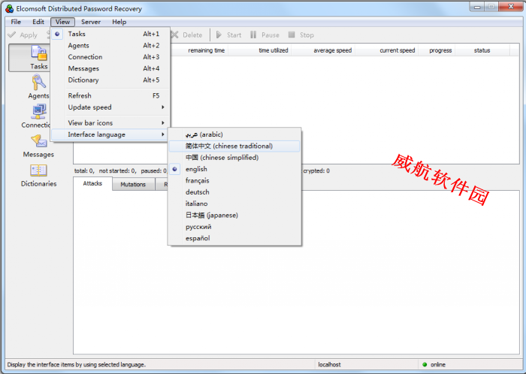Choose Messages in the View menu
526x374 pixels.
tap(110, 68)
